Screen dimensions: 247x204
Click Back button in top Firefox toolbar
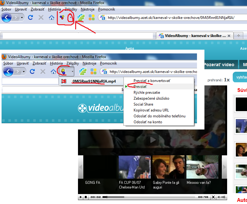(6, 17)
